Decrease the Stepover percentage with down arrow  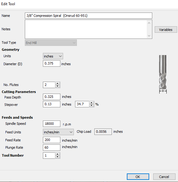coord(92,106)
